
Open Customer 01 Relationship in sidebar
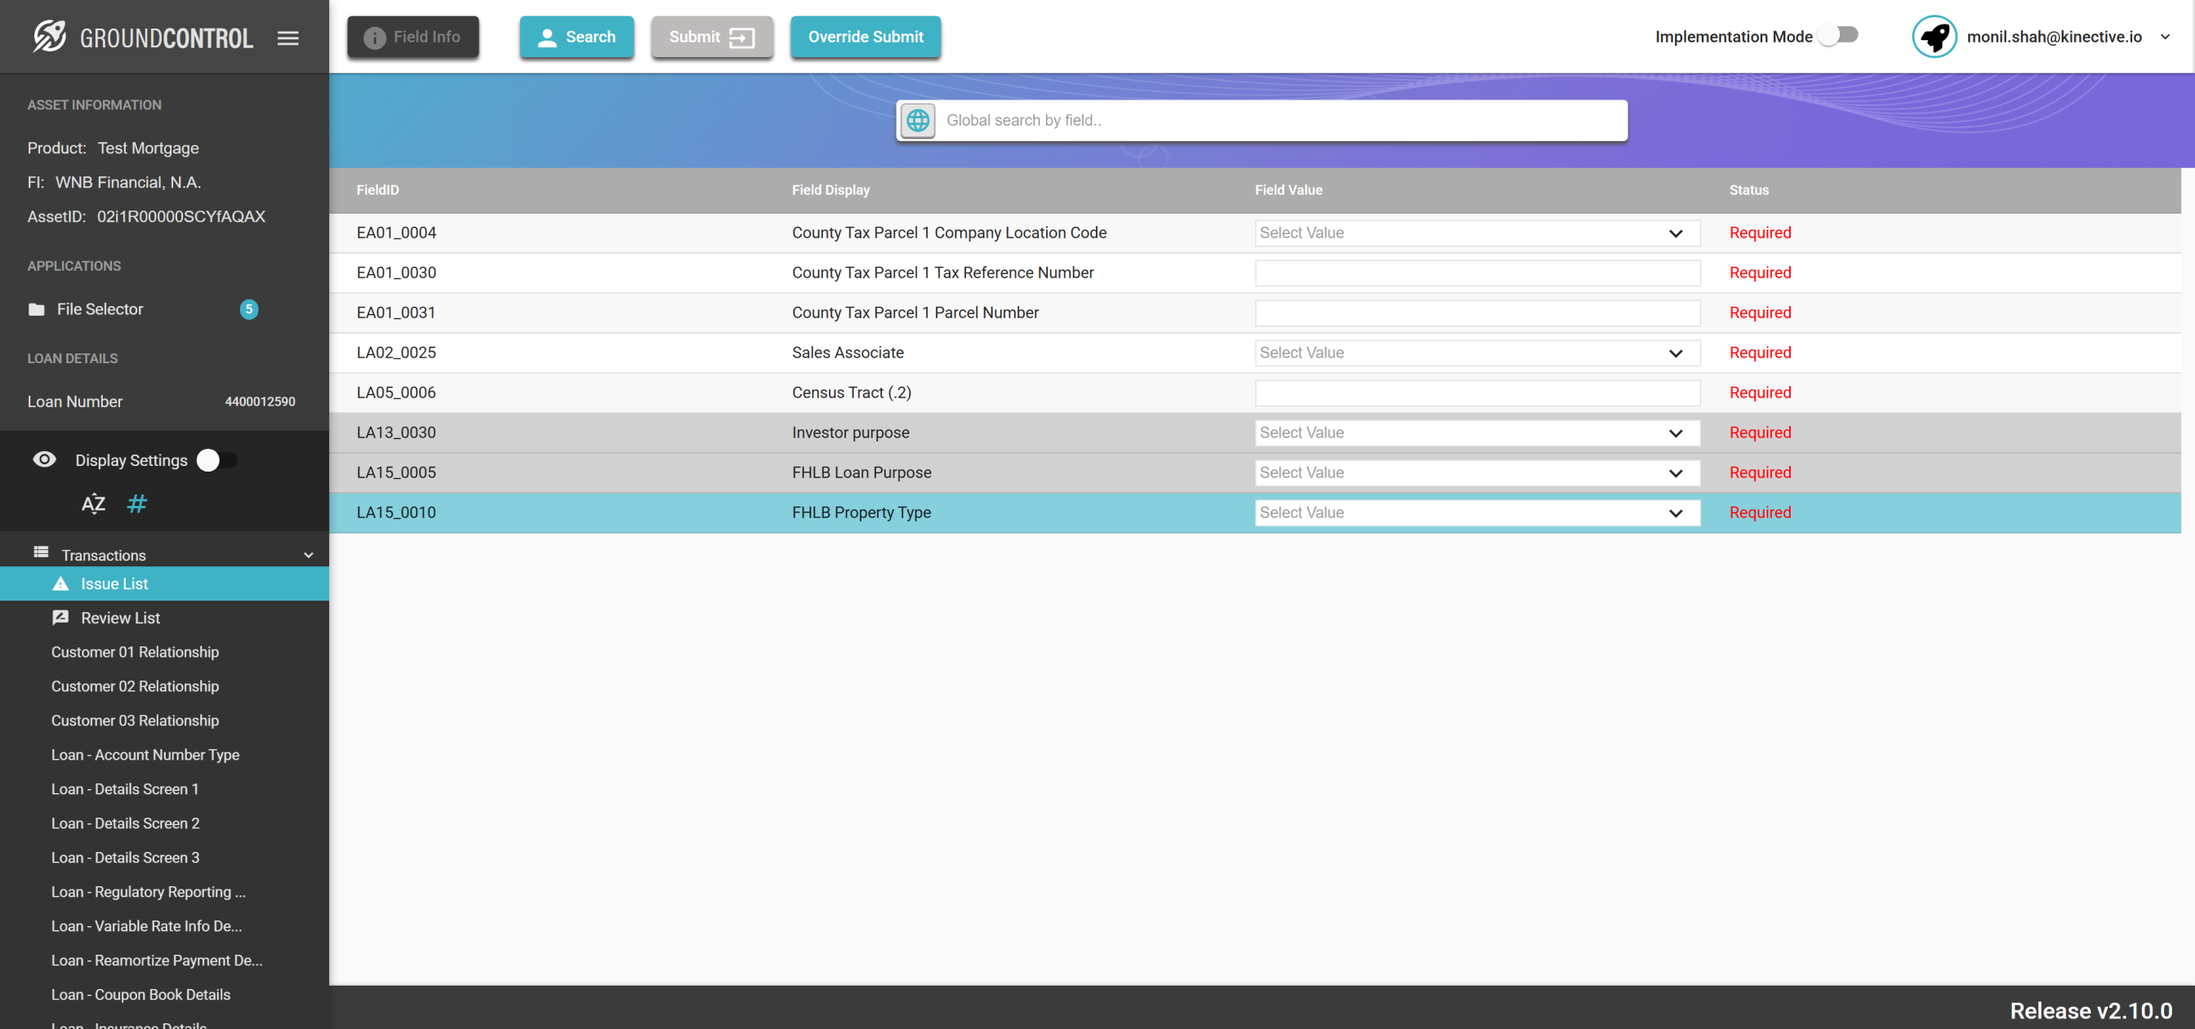135,652
